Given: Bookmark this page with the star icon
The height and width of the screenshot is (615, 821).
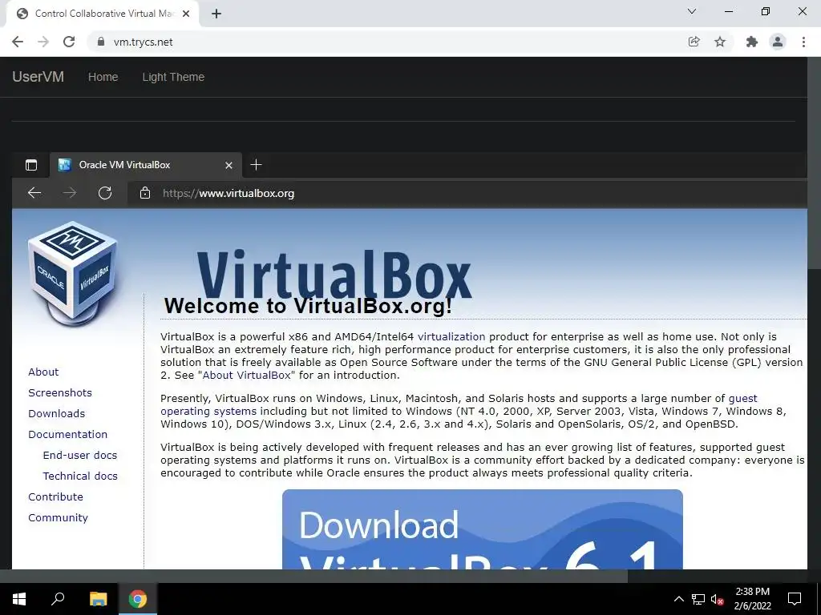Looking at the screenshot, I should (720, 42).
